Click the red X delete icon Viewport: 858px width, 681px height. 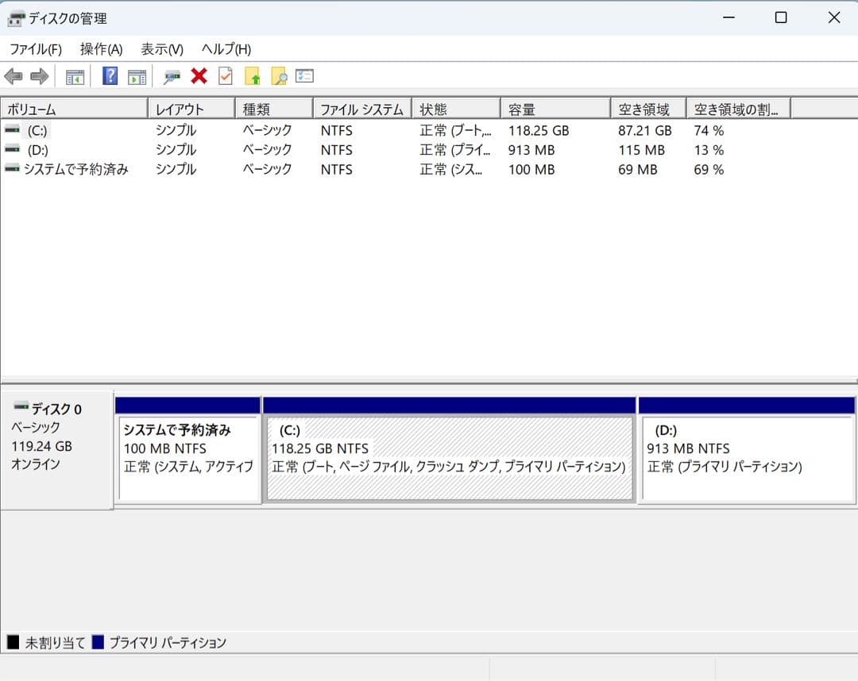(x=199, y=76)
